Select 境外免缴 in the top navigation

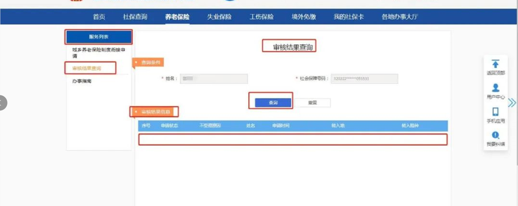[303, 17]
